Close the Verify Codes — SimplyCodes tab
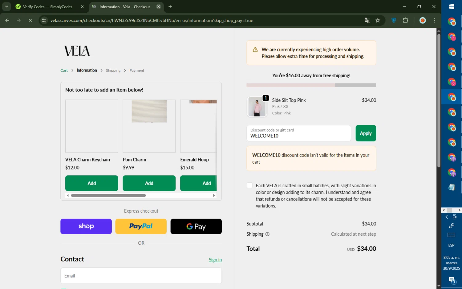The image size is (462, 289). coord(82,7)
